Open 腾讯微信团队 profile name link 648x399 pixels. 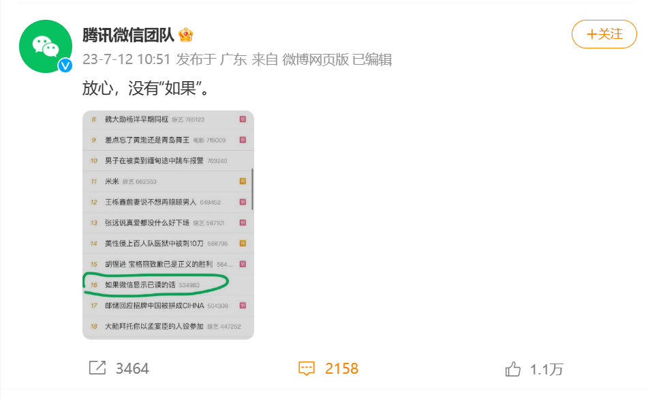129,35
